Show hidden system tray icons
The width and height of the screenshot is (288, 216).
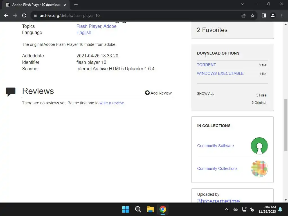click(x=227, y=209)
